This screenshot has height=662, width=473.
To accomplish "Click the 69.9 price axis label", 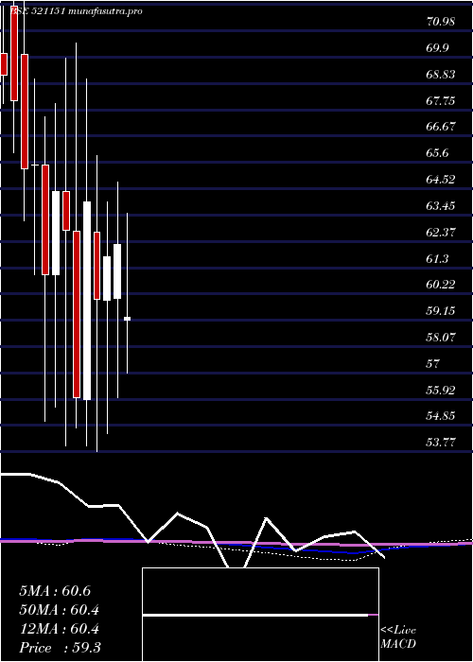I will [x=438, y=47].
